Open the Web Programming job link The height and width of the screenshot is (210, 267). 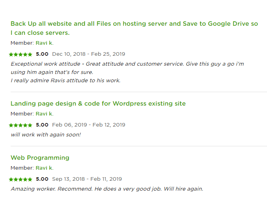coord(40,158)
